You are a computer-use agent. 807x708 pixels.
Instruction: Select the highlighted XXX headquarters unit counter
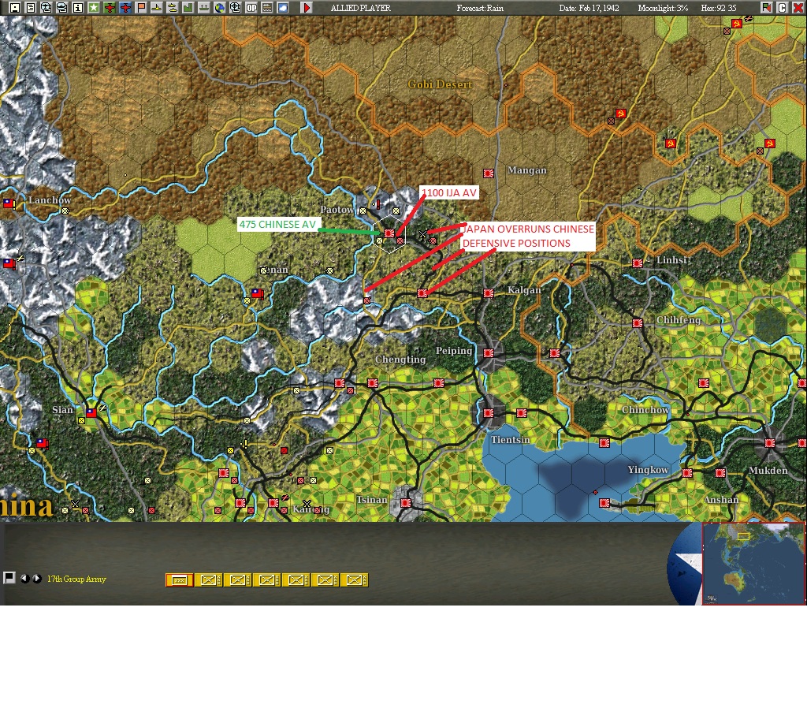click(x=179, y=580)
